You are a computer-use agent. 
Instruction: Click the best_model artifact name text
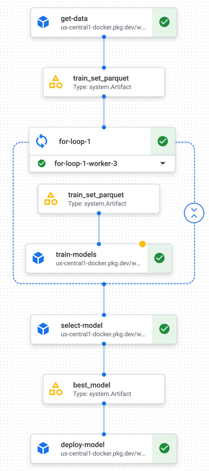click(x=92, y=385)
